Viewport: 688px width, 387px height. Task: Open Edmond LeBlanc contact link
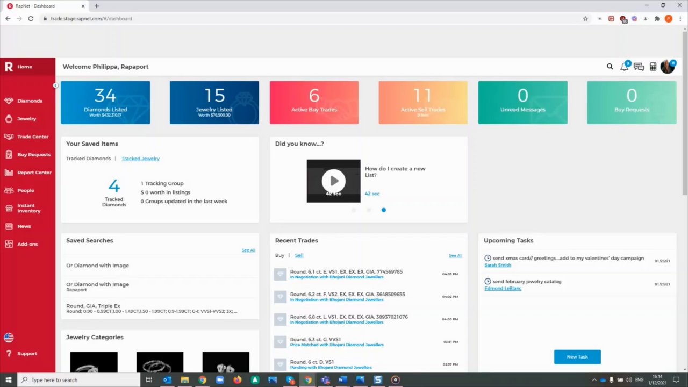pyautogui.click(x=503, y=289)
